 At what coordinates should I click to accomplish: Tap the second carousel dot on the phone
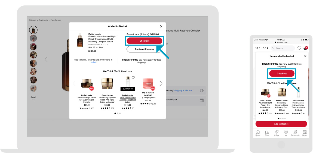281,118
